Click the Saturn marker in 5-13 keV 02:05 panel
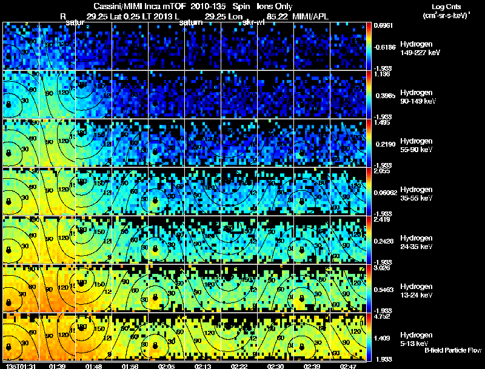 [x=155, y=345]
